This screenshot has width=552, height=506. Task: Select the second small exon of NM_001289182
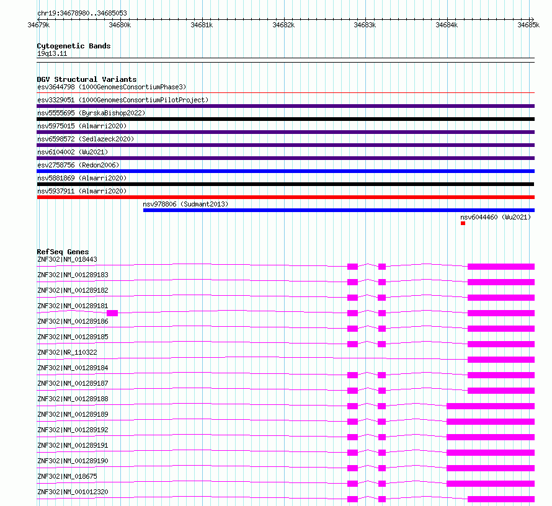tap(382, 298)
